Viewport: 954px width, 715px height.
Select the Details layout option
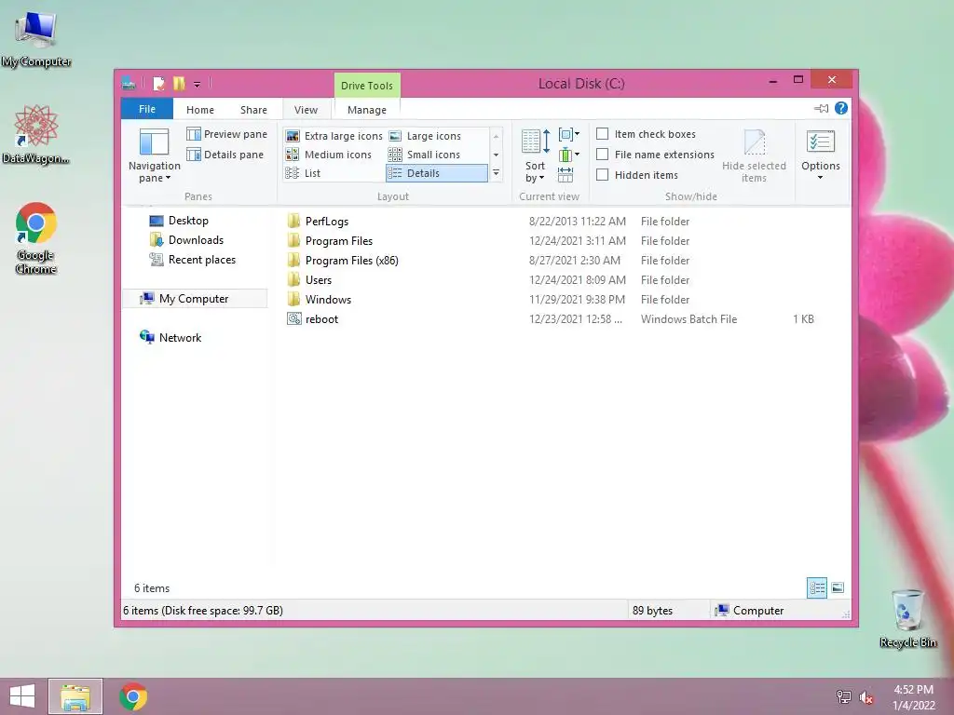(x=437, y=173)
